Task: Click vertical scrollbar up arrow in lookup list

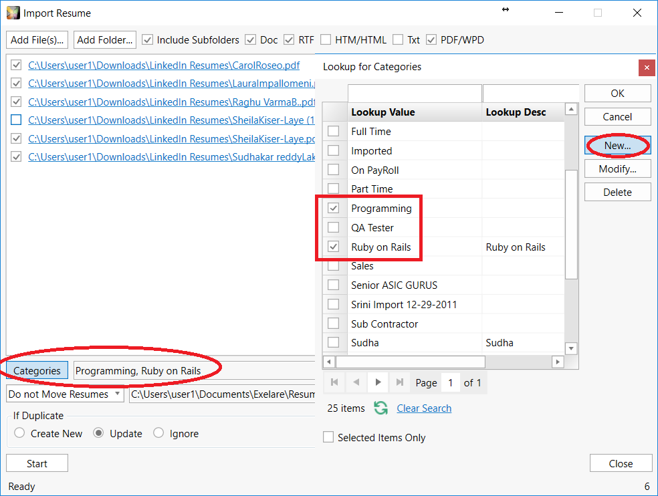Action: pyautogui.click(x=571, y=109)
